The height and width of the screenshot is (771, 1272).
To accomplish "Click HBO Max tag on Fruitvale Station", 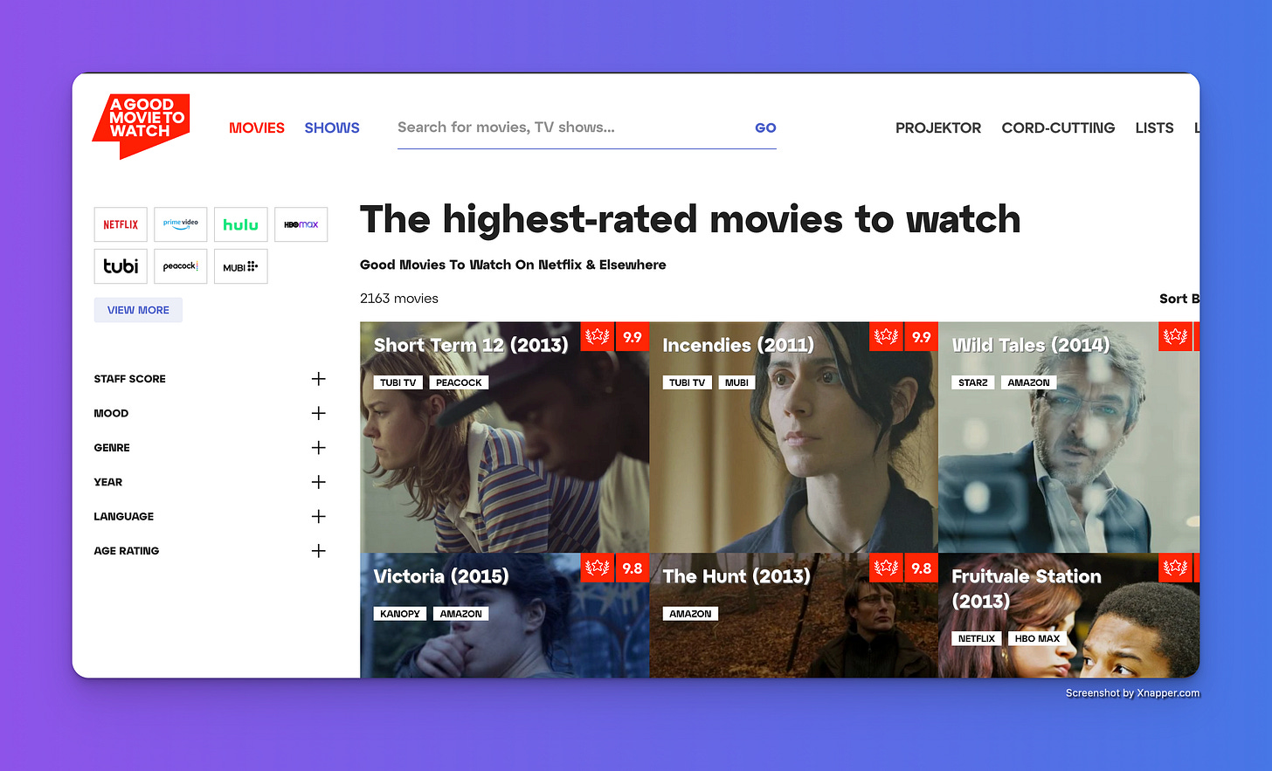I will (1037, 638).
